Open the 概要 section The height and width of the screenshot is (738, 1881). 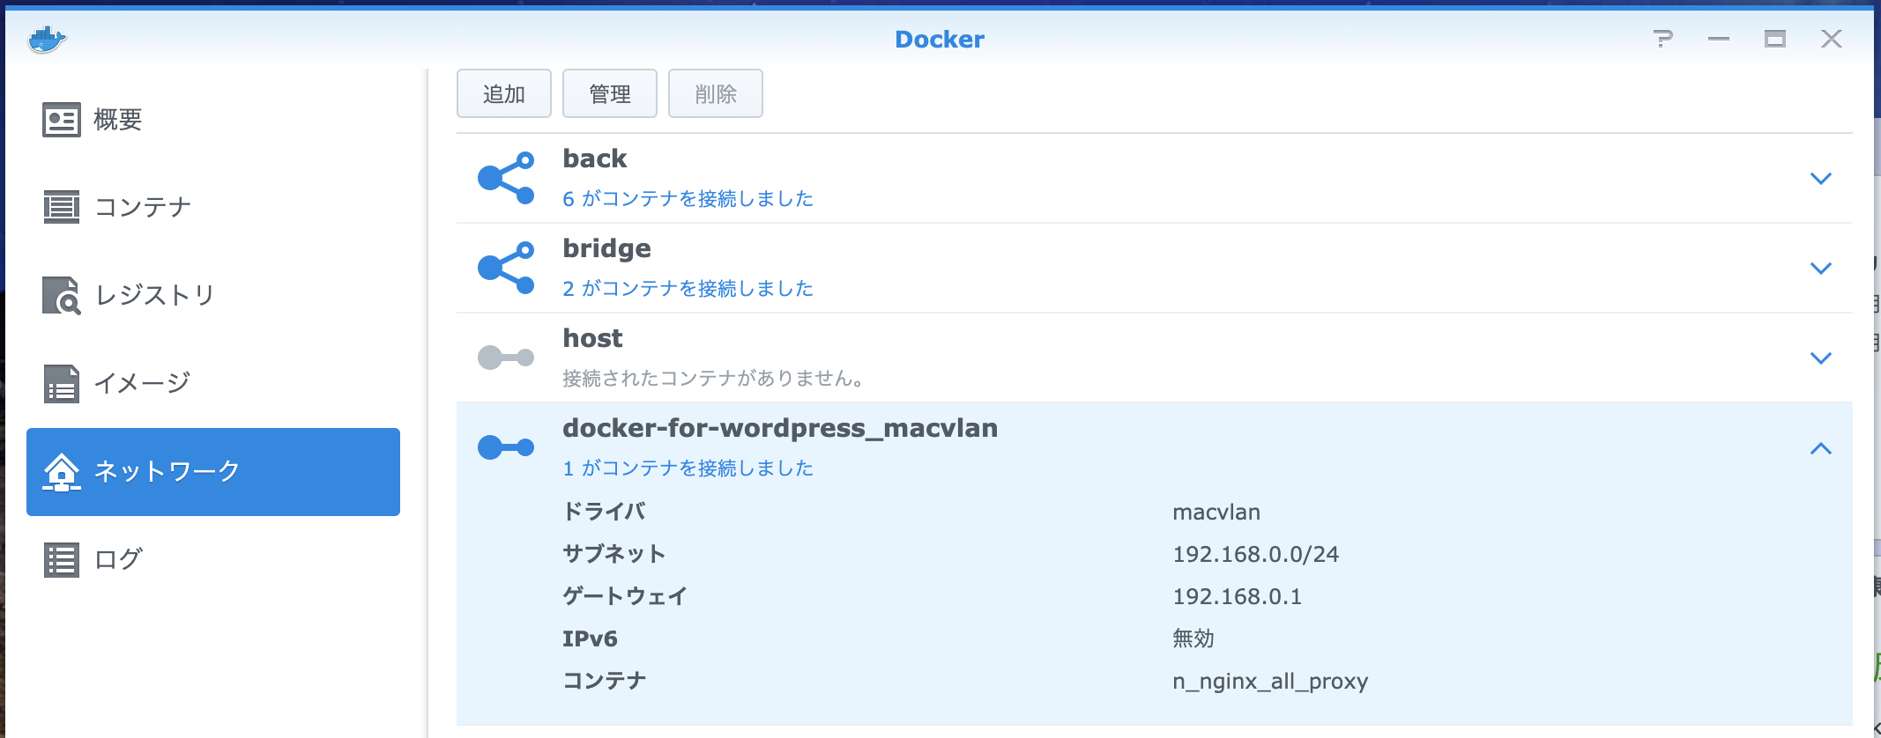[x=213, y=120]
